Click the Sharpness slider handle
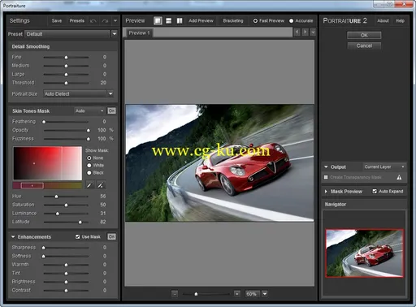Image resolution: width=416 pixels, height=307 pixels. 44,248
